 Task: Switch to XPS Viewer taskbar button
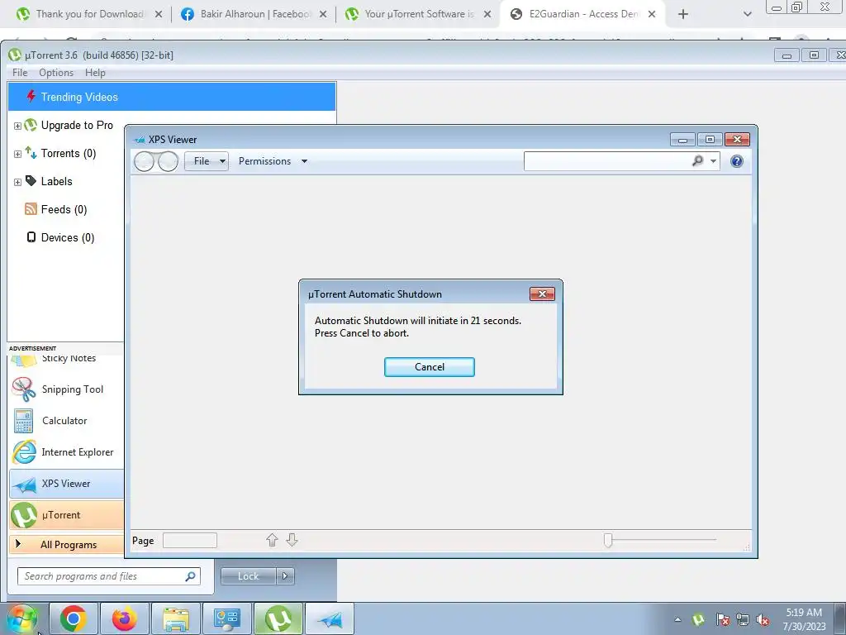click(x=330, y=618)
